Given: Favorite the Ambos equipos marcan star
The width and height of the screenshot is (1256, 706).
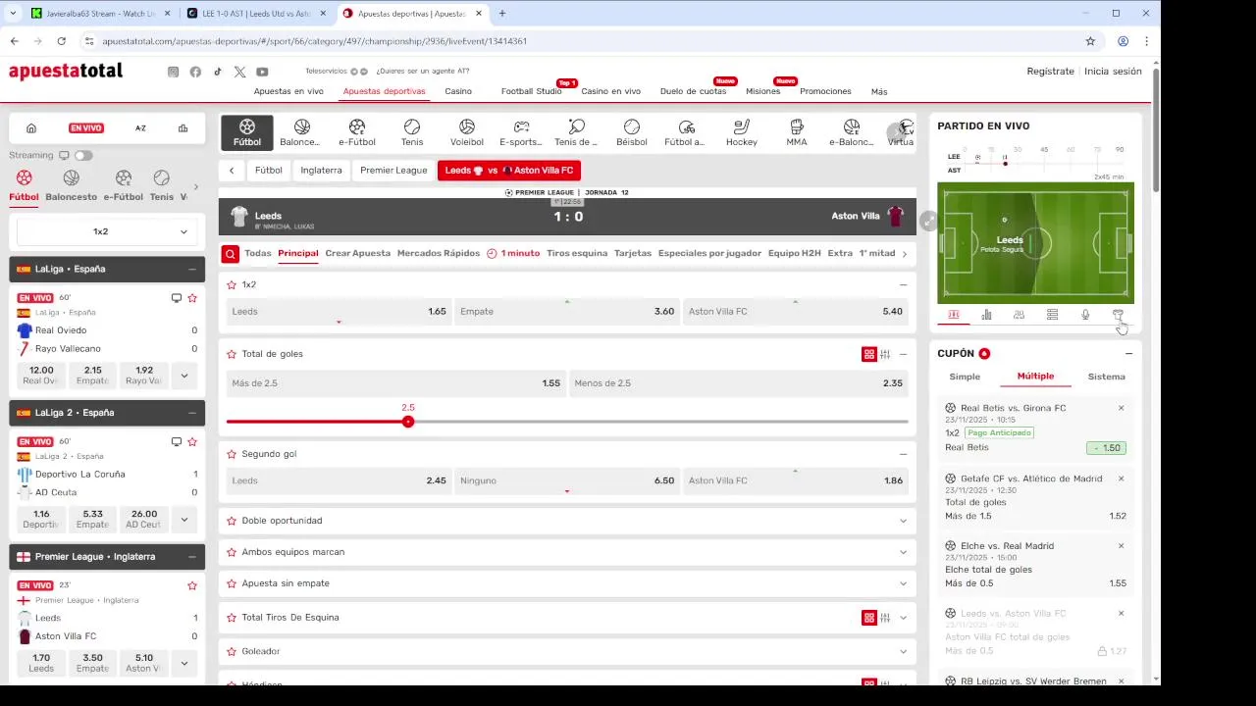Looking at the screenshot, I should pyautogui.click(x=232, y=552).
